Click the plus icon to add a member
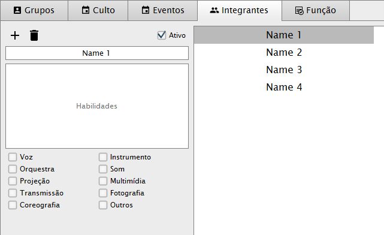The height and width of the screenshot is (235, 384). click(x=15, y=35)
